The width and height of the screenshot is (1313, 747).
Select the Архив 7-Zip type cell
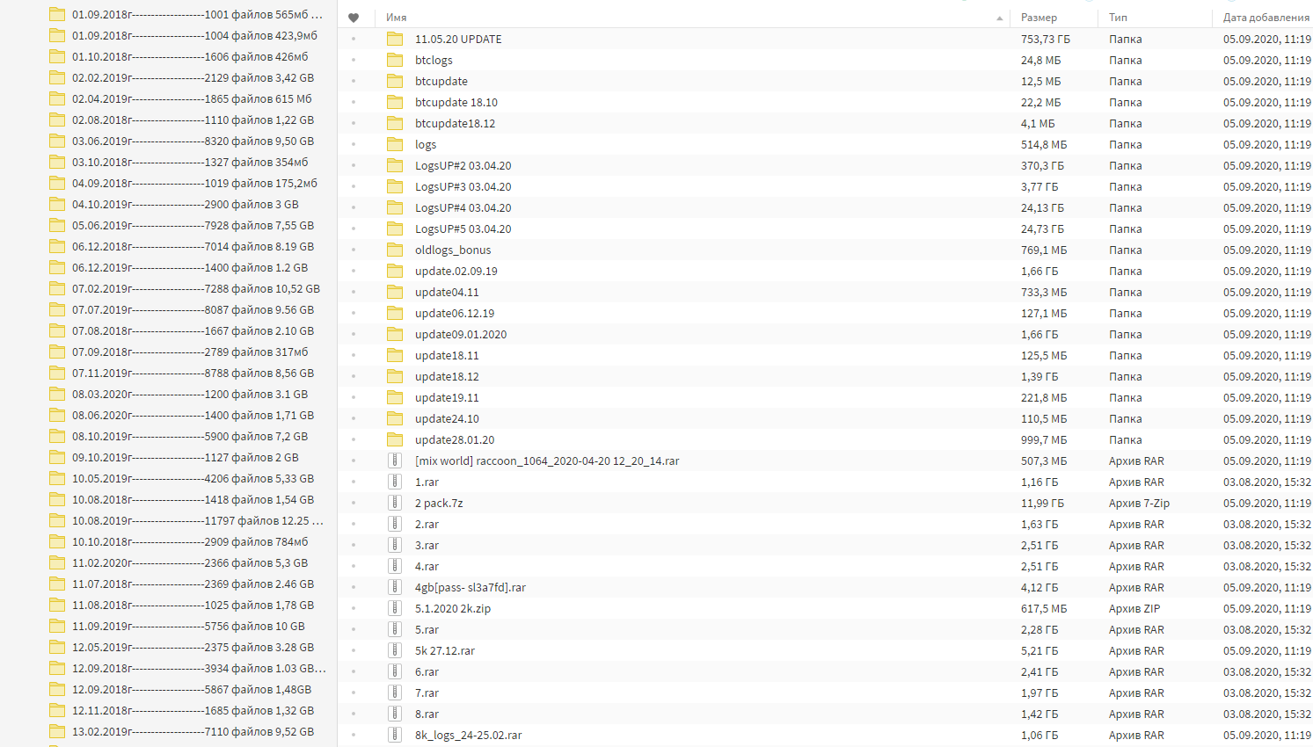tap(1139, 503)
